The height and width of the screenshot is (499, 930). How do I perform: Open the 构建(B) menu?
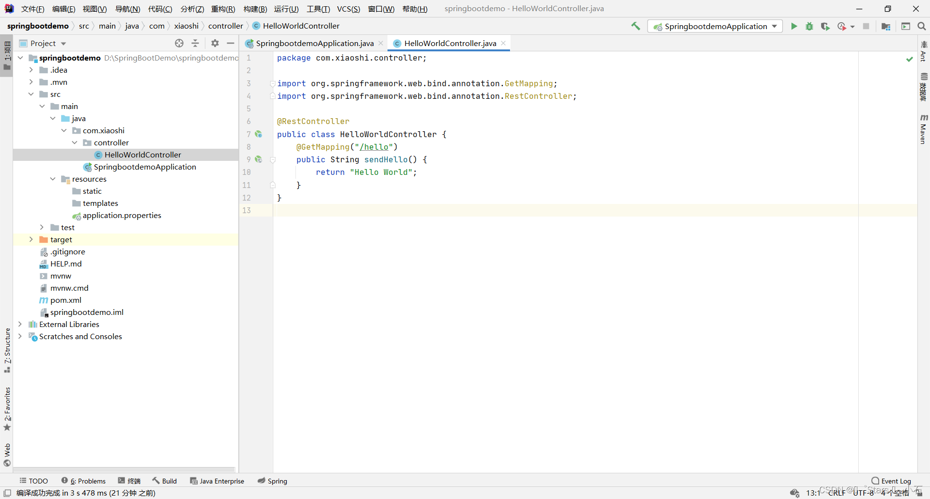pyautogui.click(x=255, y=9)
